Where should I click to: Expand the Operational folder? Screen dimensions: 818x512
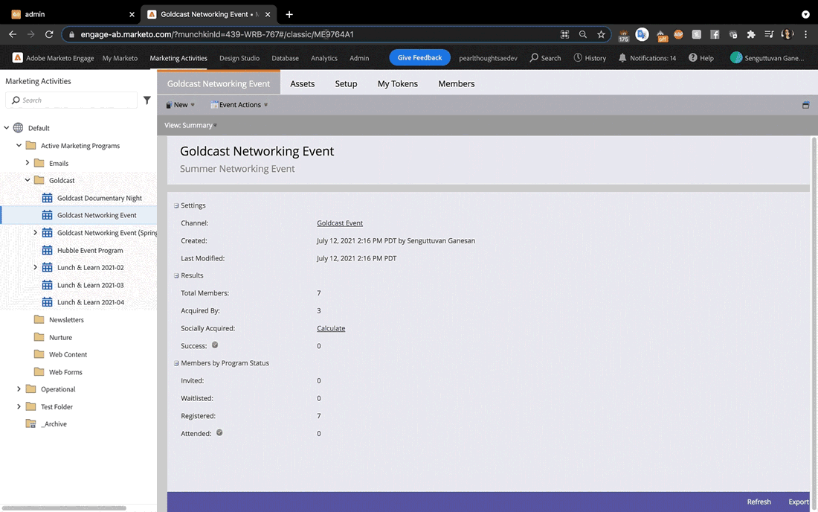pyautogui.click(x=19, y=388)
